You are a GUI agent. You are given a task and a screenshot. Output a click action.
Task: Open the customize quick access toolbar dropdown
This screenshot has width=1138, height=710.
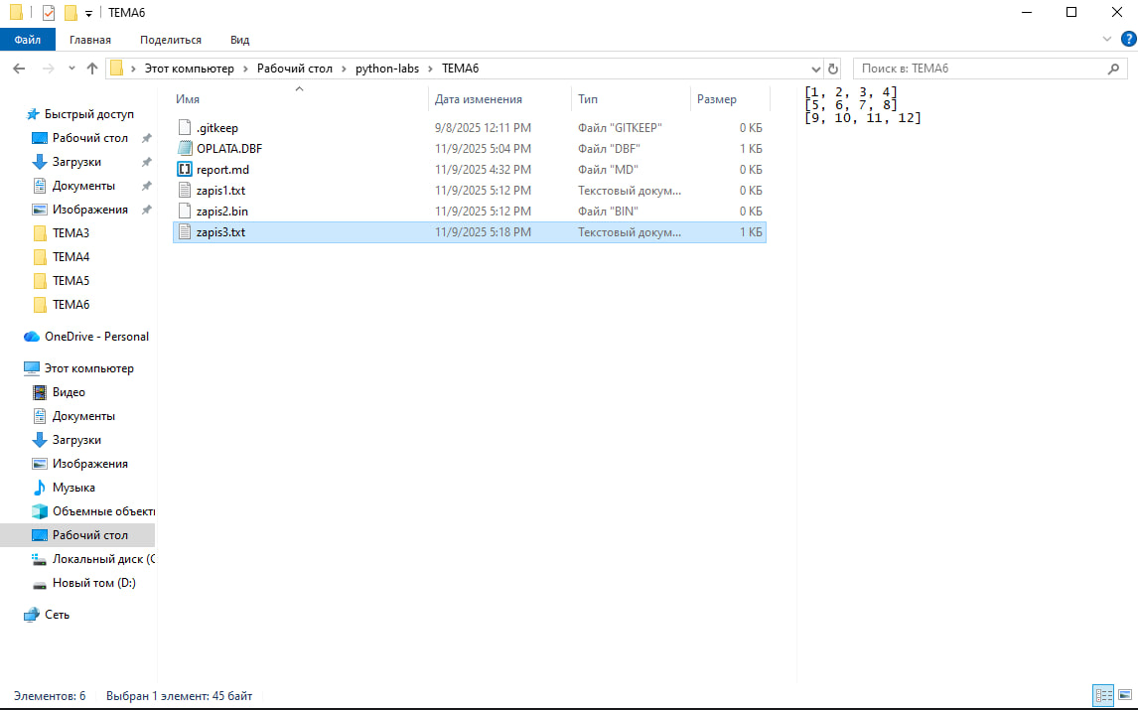(88, 13)
